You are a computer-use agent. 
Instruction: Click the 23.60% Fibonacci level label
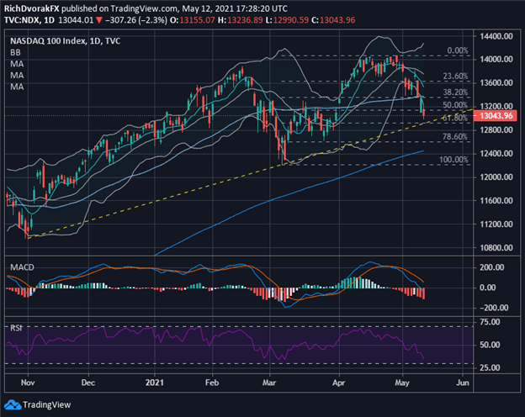[455, 76]
